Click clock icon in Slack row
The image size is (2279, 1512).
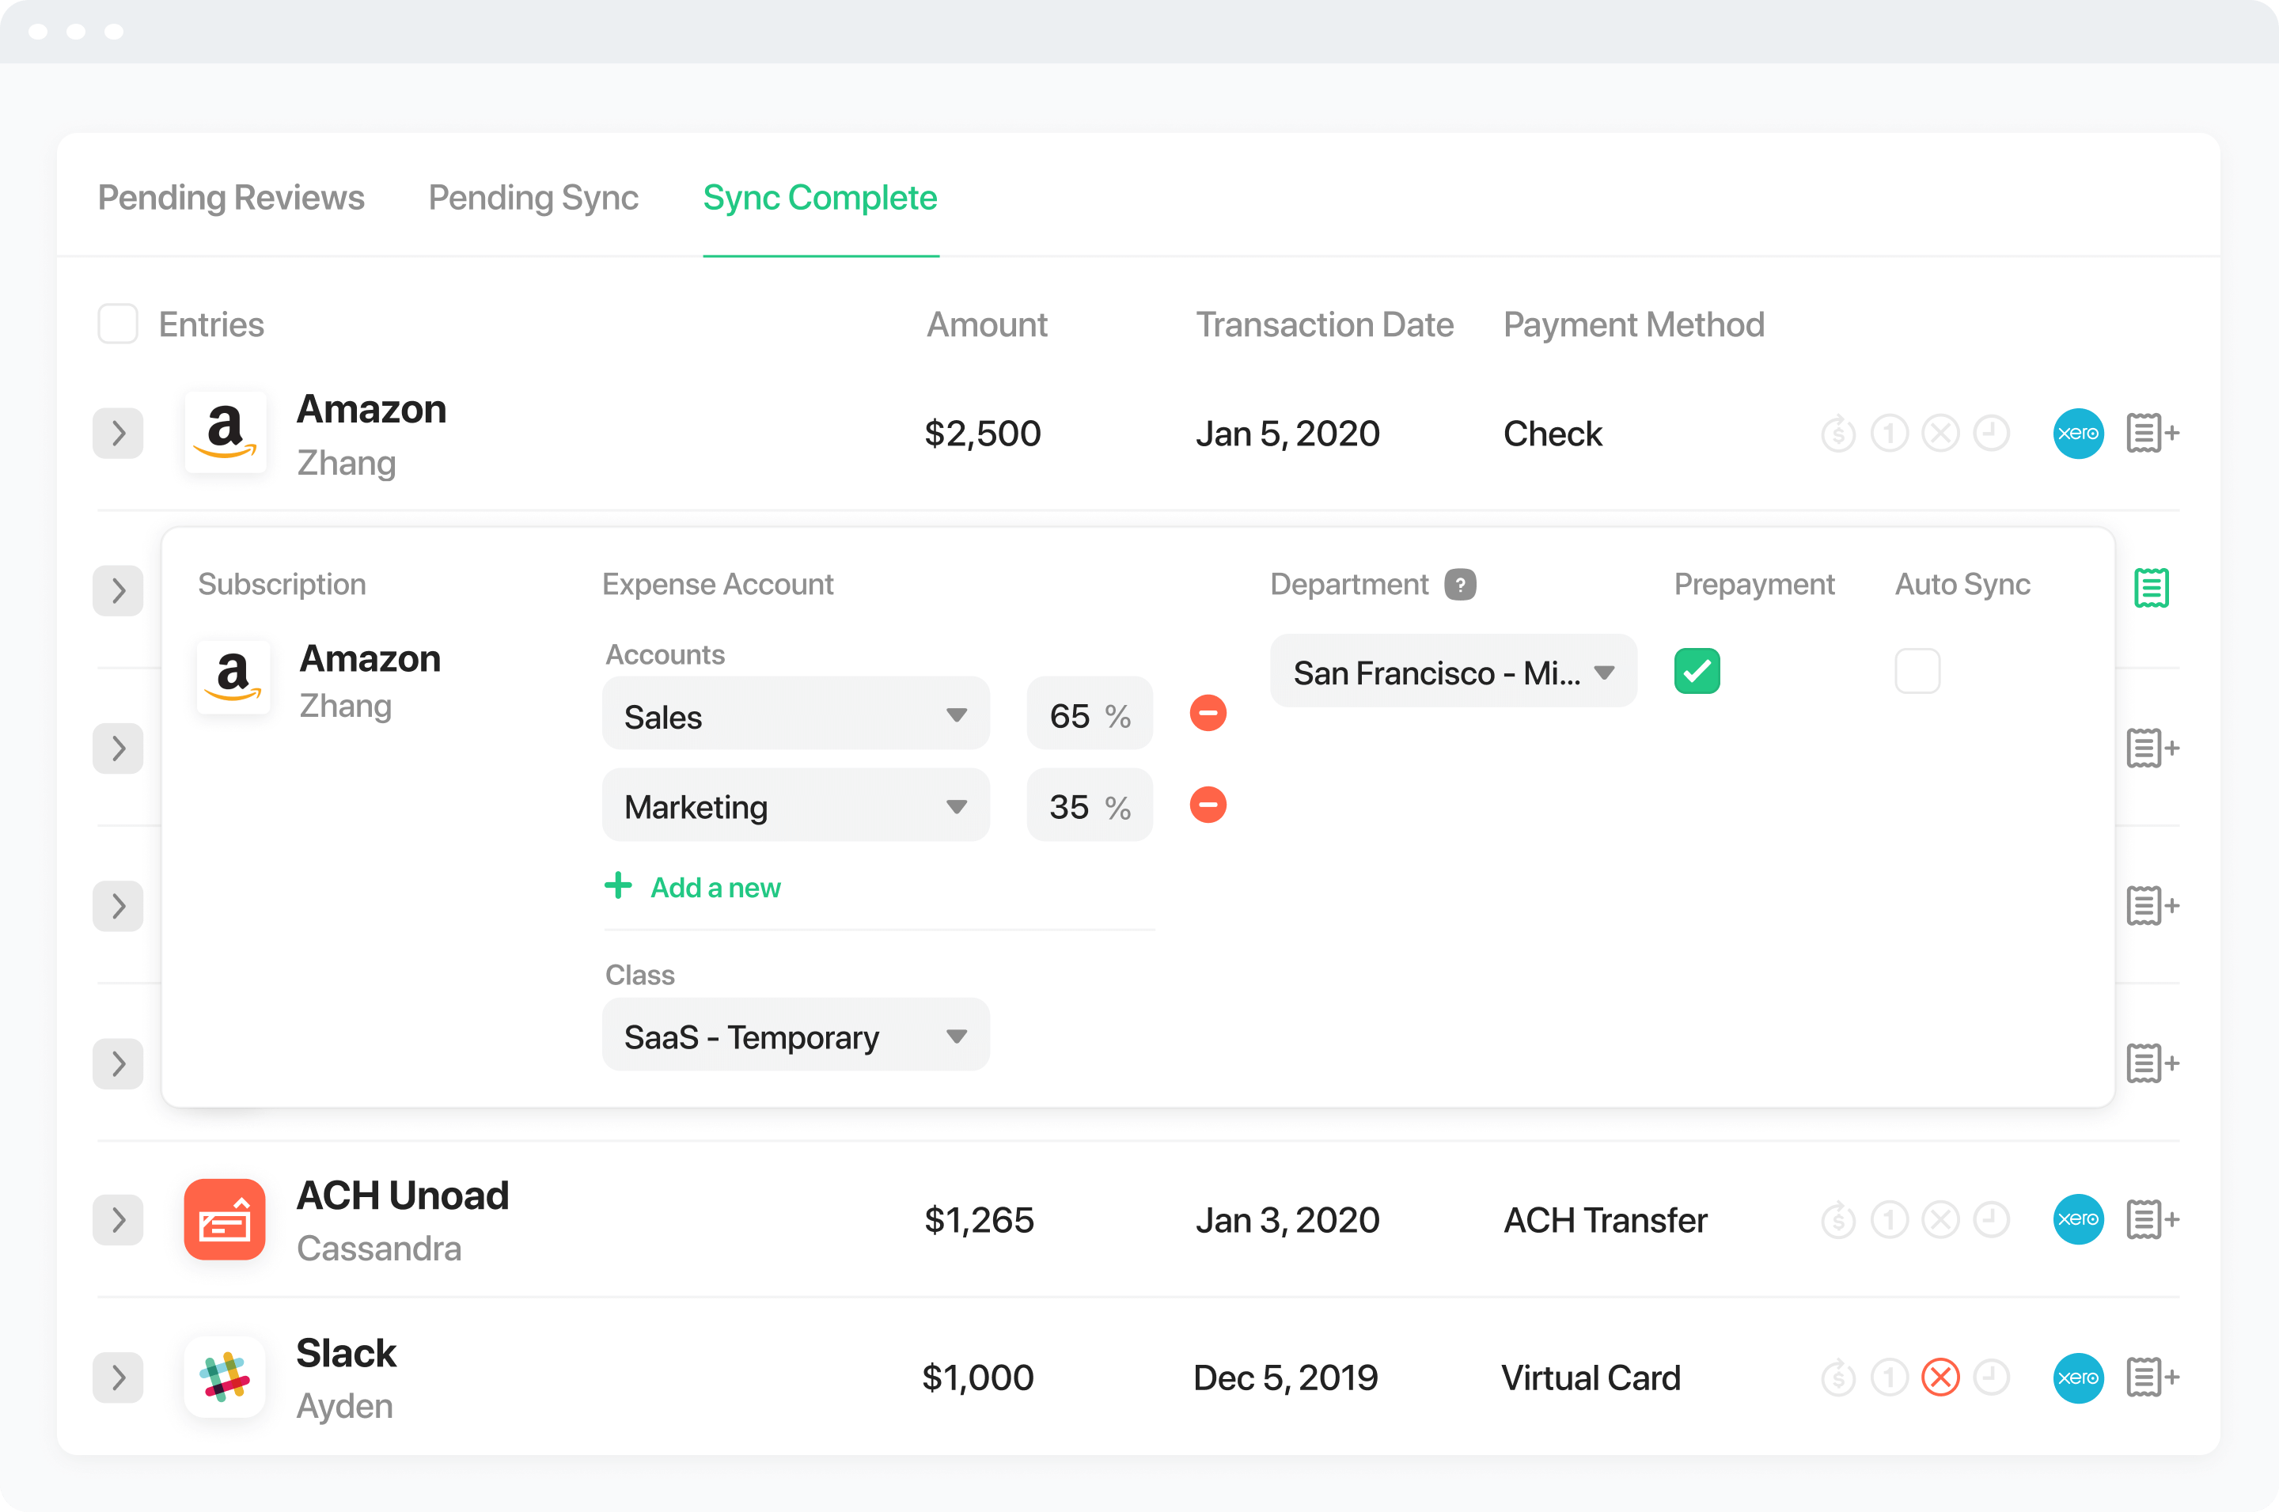(x=1991, y=1377)
